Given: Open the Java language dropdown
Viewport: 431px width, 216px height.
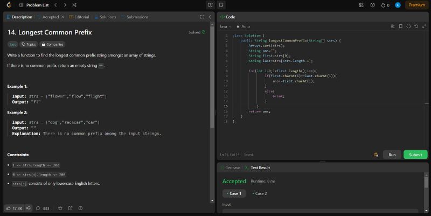Looking at the screenshot, I should (x=225, y=26).
